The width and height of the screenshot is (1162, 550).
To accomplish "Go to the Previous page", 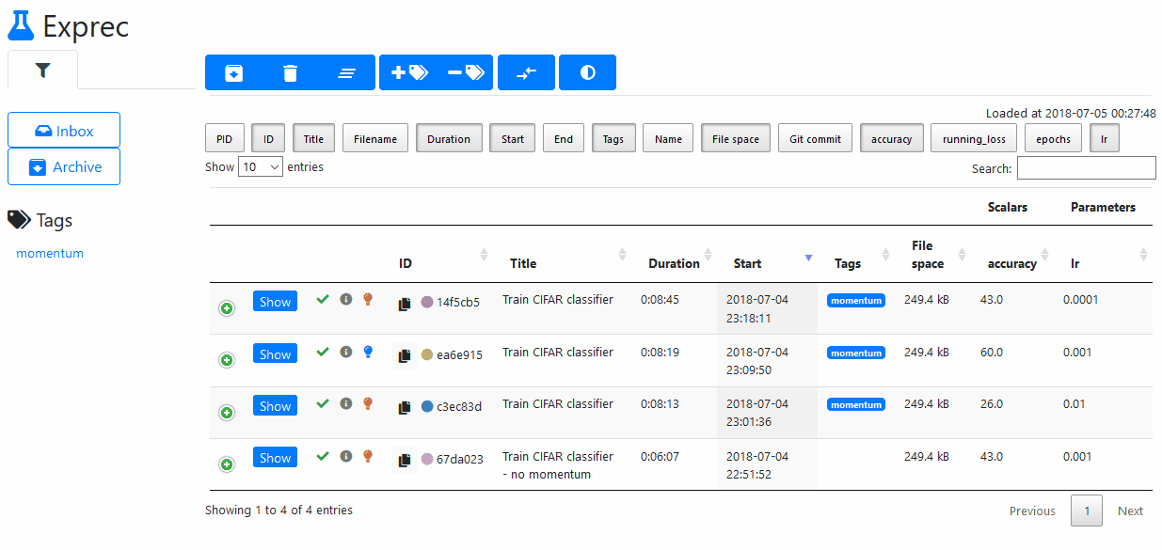I will [x=1032, y=511].
